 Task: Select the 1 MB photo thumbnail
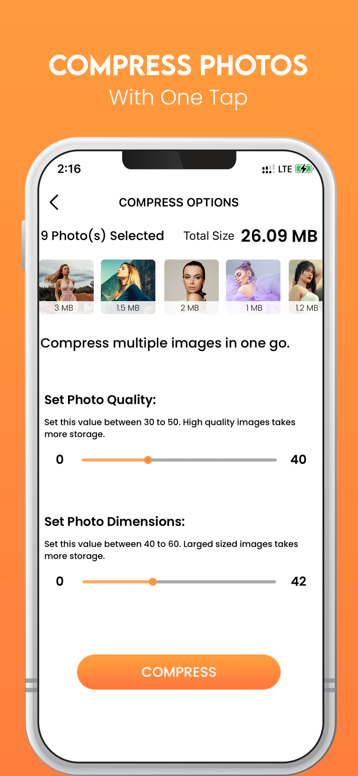click(253, 287)
